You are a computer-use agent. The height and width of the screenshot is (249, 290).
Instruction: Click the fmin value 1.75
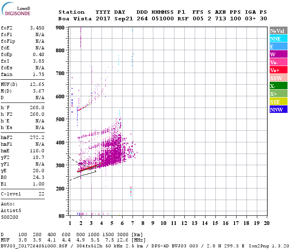click(x=39, y=74)
